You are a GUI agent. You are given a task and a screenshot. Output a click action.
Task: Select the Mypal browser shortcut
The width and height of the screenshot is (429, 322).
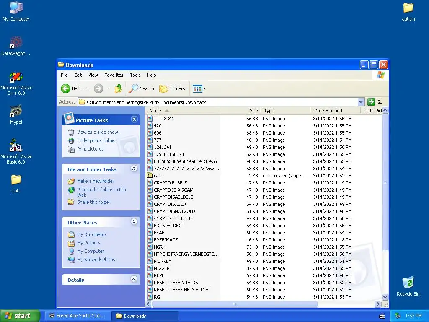tap(16, 114)
